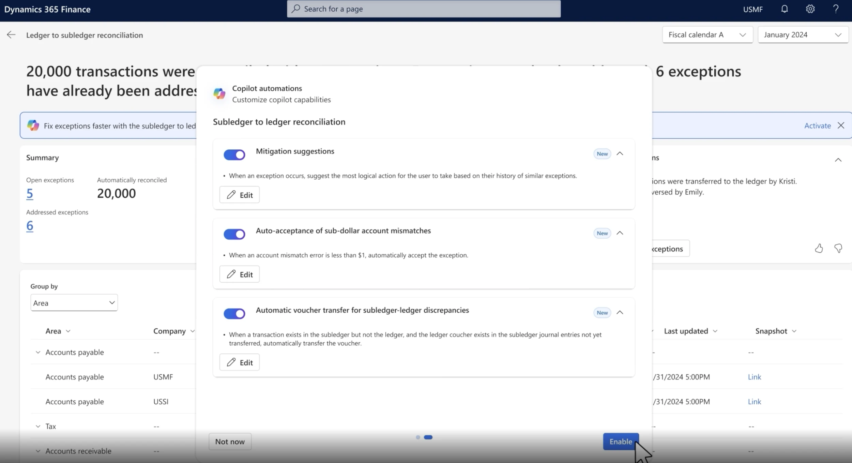
Task: Open help question mark icon
Action: tap(836, 9)
